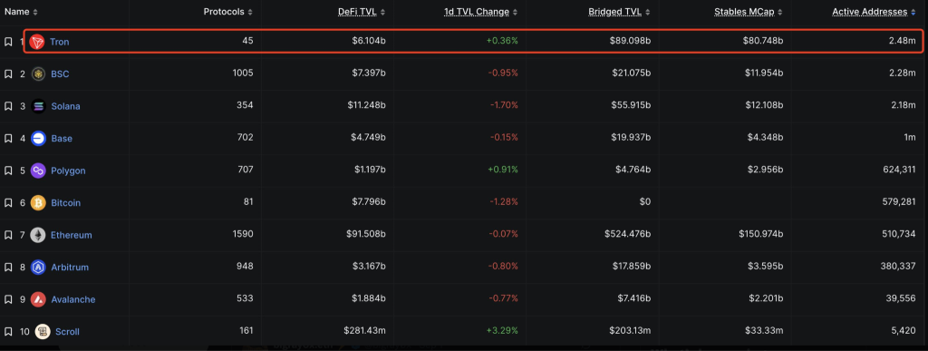Click the Base chain logo icon
Screen dimensions: 928x351
point(38,138)
